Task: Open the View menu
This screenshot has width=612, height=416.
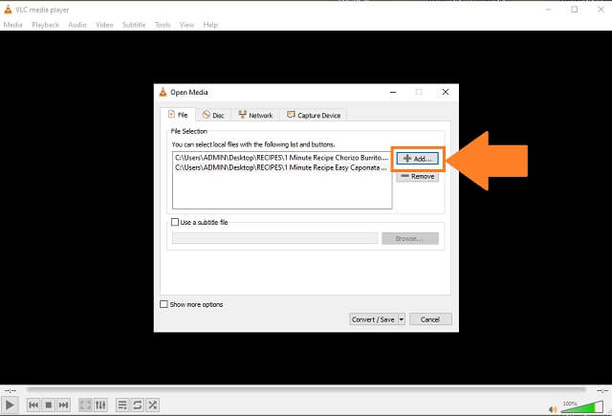Action: click(x=186, y=25)
